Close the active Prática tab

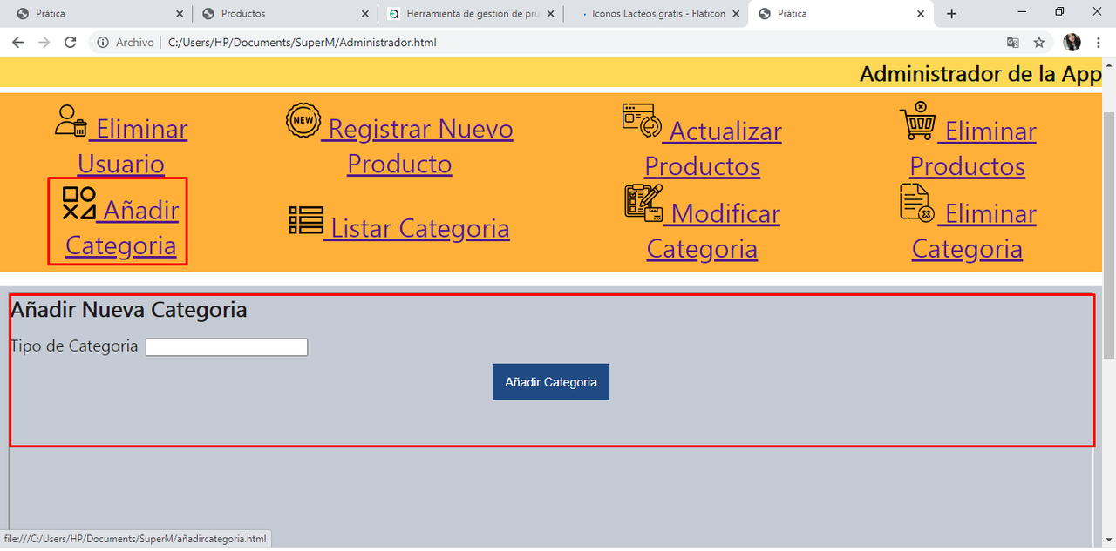pyautogui.click(x=921, y=14)
